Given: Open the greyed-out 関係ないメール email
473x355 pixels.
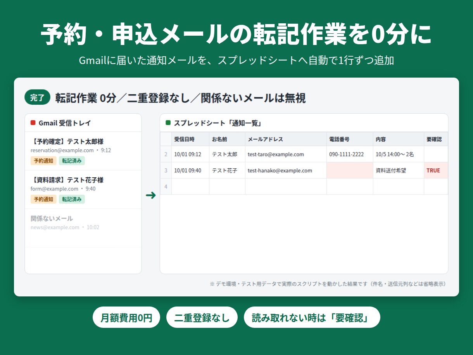Looking at the screenshot, I should (x=83, y=228).
